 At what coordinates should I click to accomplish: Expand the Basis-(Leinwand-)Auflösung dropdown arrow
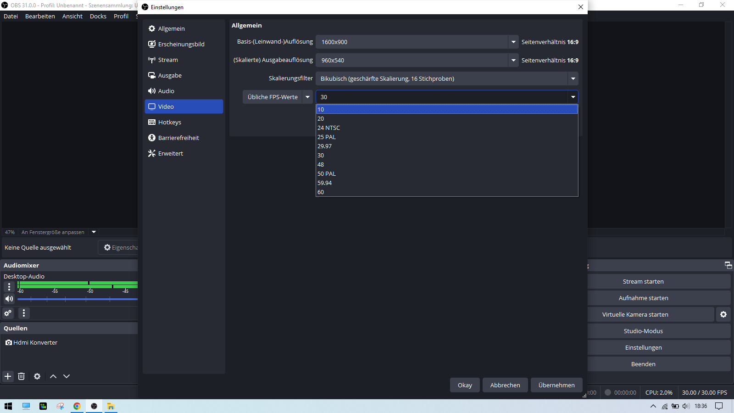(513, 42)
